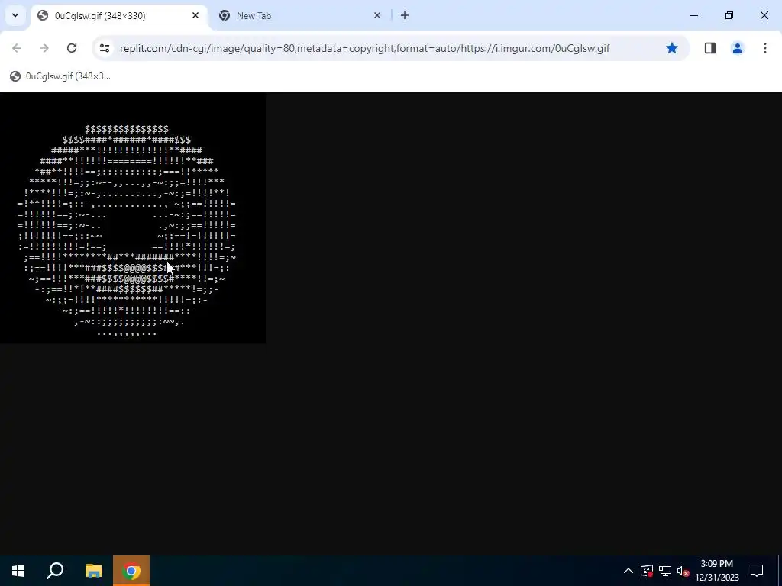Open the Windows Start menu
Screen dimensions: 782x586
pos(18,571)
